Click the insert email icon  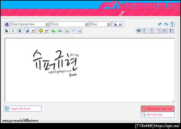[66, 31]
